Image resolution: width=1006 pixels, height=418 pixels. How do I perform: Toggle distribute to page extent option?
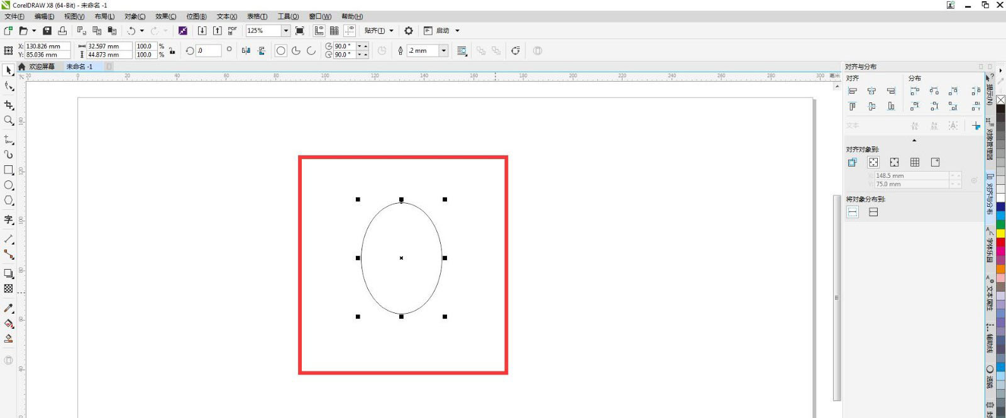(x=873, y=212)
